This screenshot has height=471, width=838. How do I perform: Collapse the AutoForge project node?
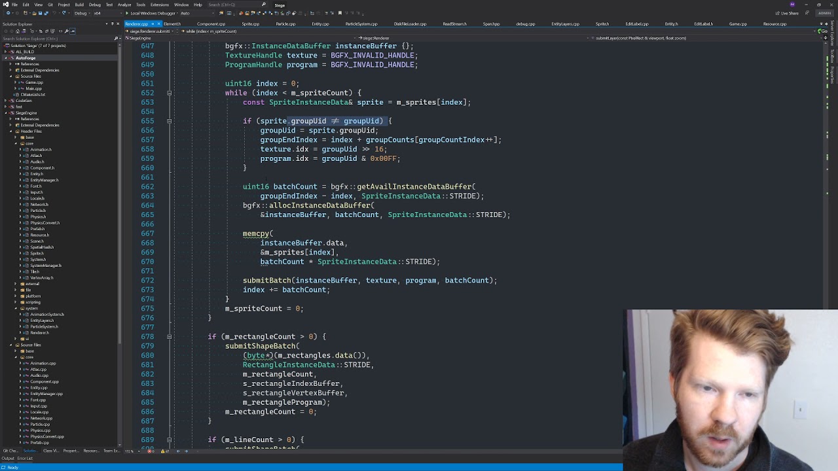(6, 58)
